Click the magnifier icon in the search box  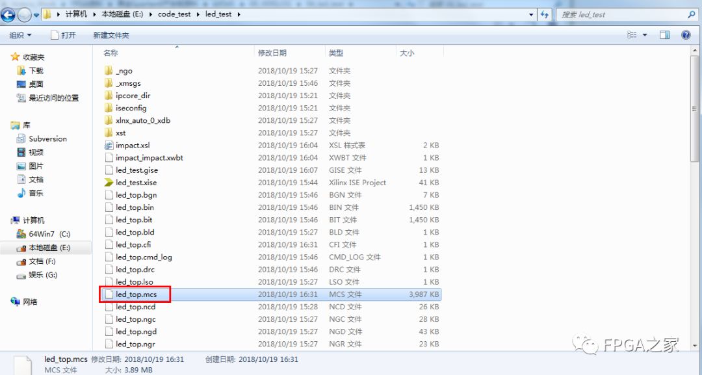[692, 14]
